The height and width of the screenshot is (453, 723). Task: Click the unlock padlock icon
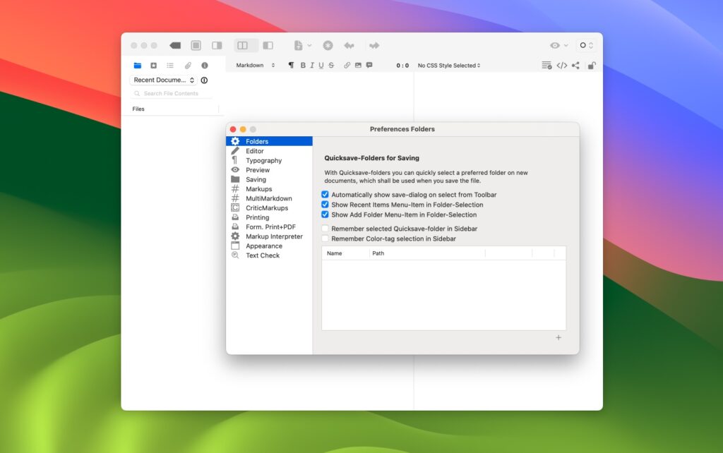pyautogui.click(x=592, y=65)
